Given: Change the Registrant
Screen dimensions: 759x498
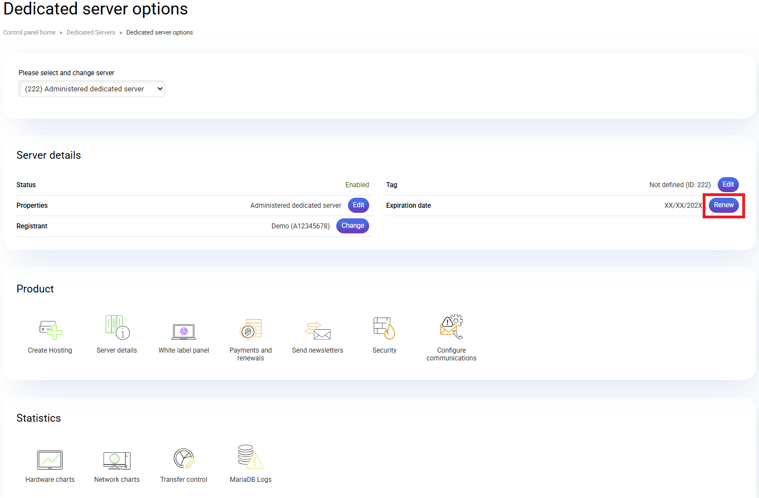Looking at the screenshot, I should click(x=352, y=226).
